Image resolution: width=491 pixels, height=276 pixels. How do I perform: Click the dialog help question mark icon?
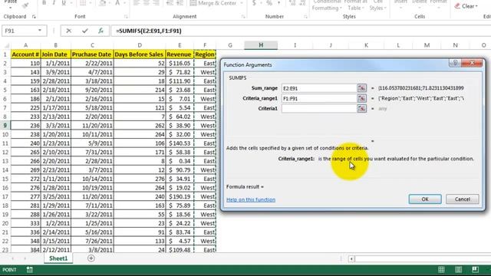click(455, 63)
